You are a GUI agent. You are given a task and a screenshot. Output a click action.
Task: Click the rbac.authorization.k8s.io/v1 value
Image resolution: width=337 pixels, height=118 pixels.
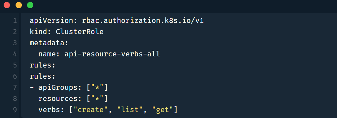pos(143,21)
